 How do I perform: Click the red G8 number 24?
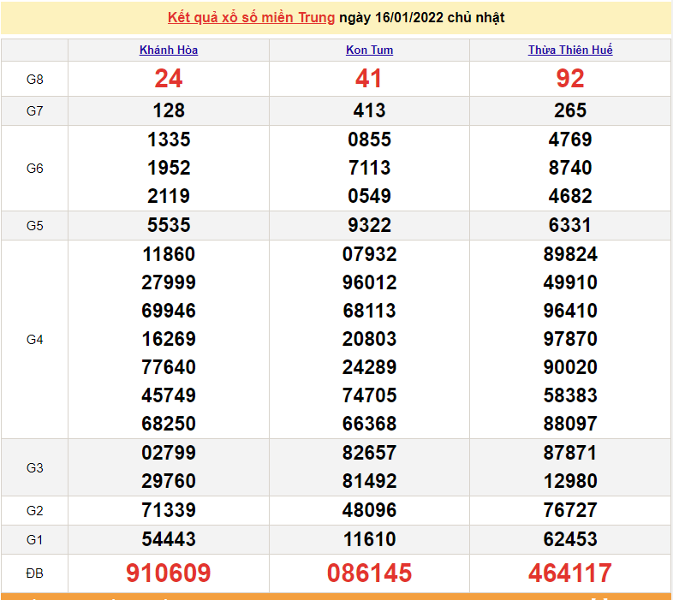tap(169, 79)
